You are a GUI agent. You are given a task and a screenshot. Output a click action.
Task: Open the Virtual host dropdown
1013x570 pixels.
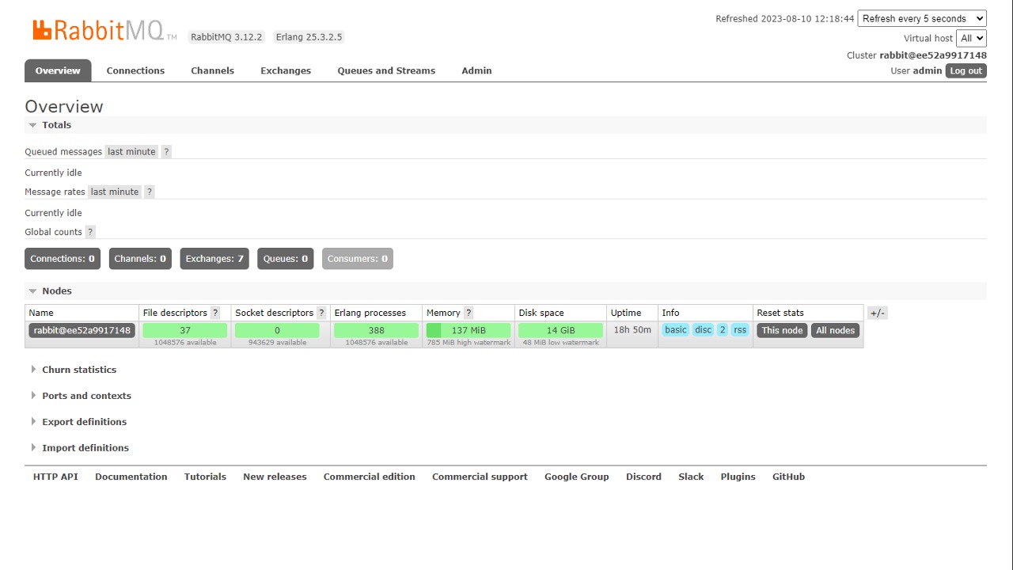pos(970,38)
